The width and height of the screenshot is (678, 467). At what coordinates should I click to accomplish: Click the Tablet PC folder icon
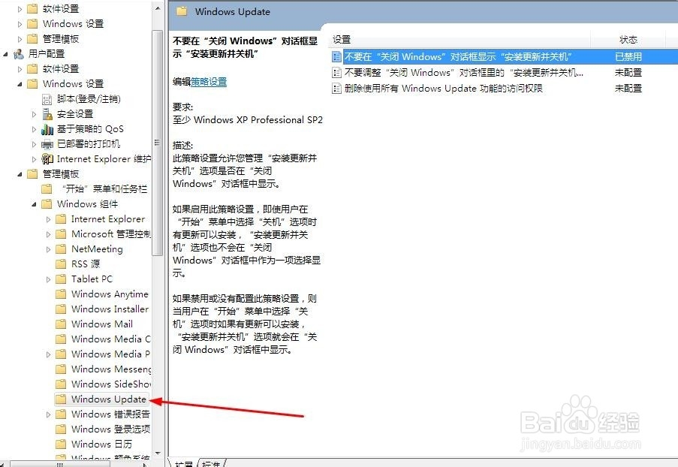(x=61, y=279)
